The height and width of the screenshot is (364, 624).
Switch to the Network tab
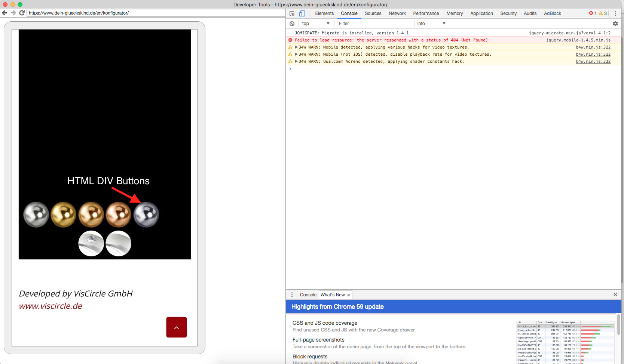397,13
